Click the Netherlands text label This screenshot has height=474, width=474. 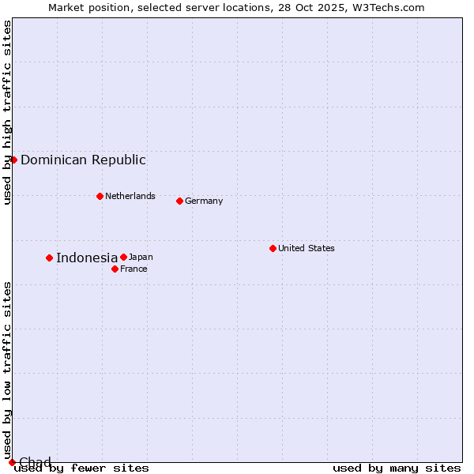[x=130, y=196]
